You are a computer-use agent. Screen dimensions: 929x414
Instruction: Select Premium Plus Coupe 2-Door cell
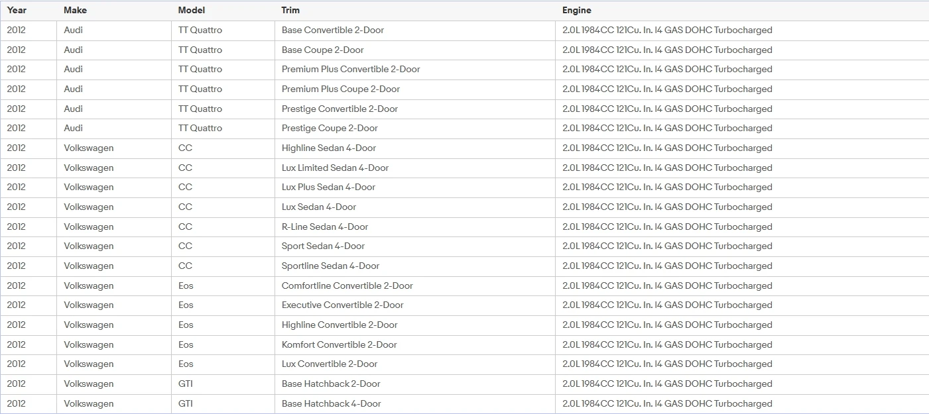click(415, 89)
